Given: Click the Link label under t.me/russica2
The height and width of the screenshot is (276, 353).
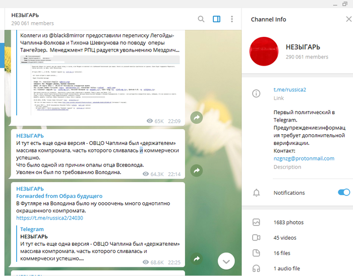Looking at the screenshot, I should pos(278,98).
